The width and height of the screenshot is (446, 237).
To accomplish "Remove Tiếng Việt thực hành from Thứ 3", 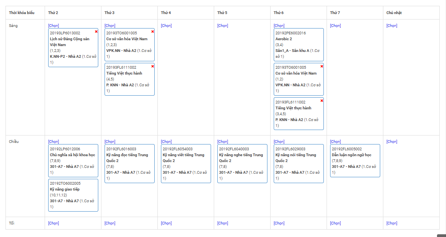I will pyautogui.click(x=153, y=66).
